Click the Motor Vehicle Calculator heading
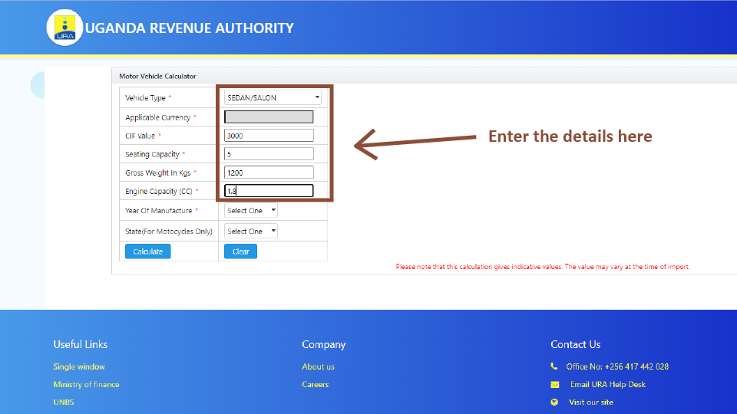737x414 pixels. [157, 76]
